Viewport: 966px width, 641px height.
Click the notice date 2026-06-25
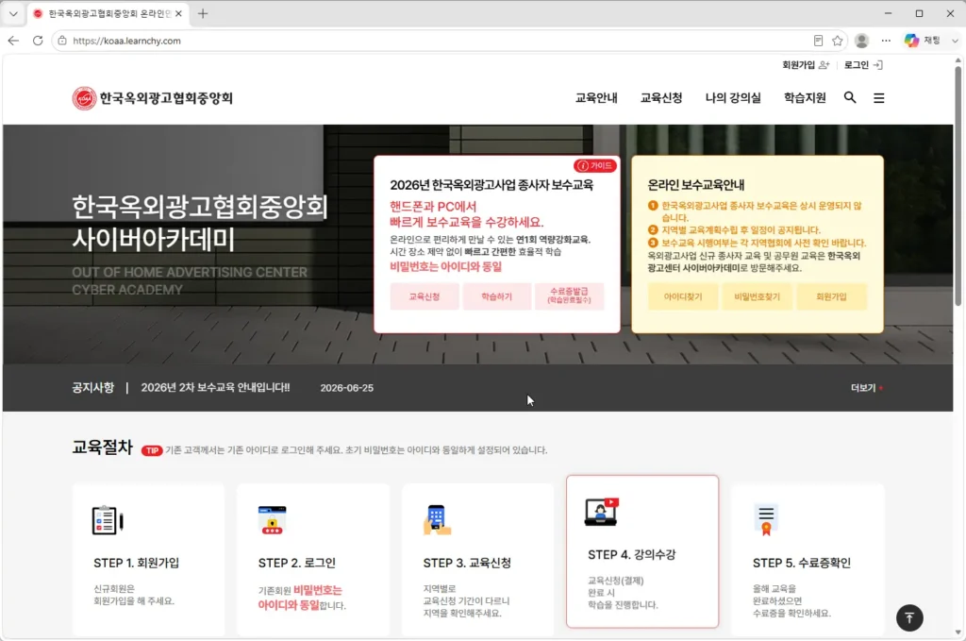click(x=347, y=388)
